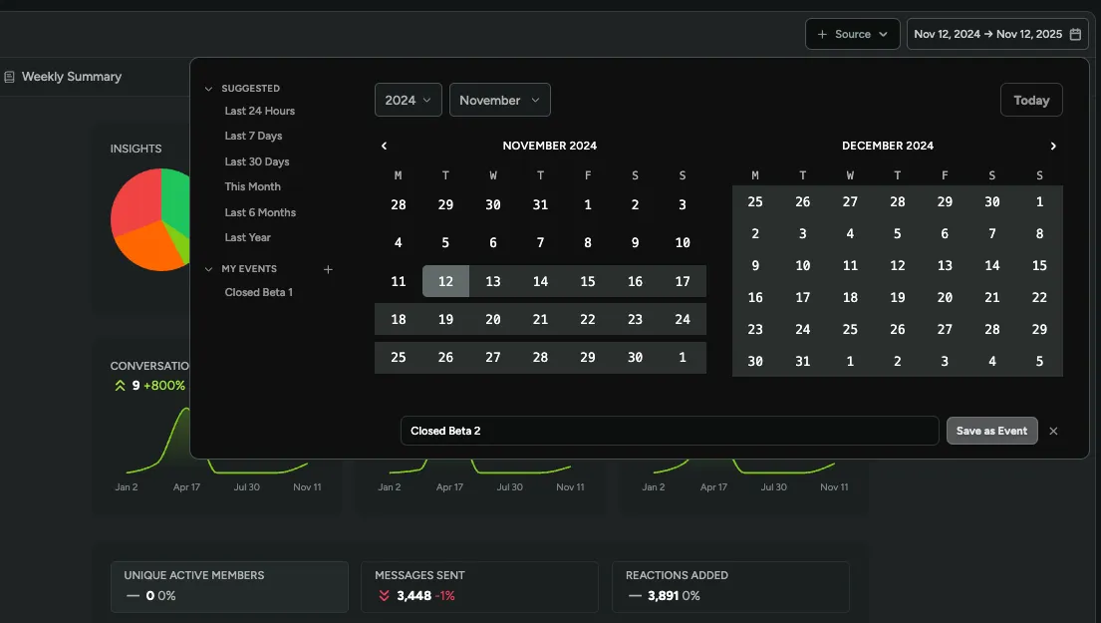Screen dimensions: 1101x623
Task: Select the Closed Beta 1 event
Action: pyautogui.click(x=259, y=292)
